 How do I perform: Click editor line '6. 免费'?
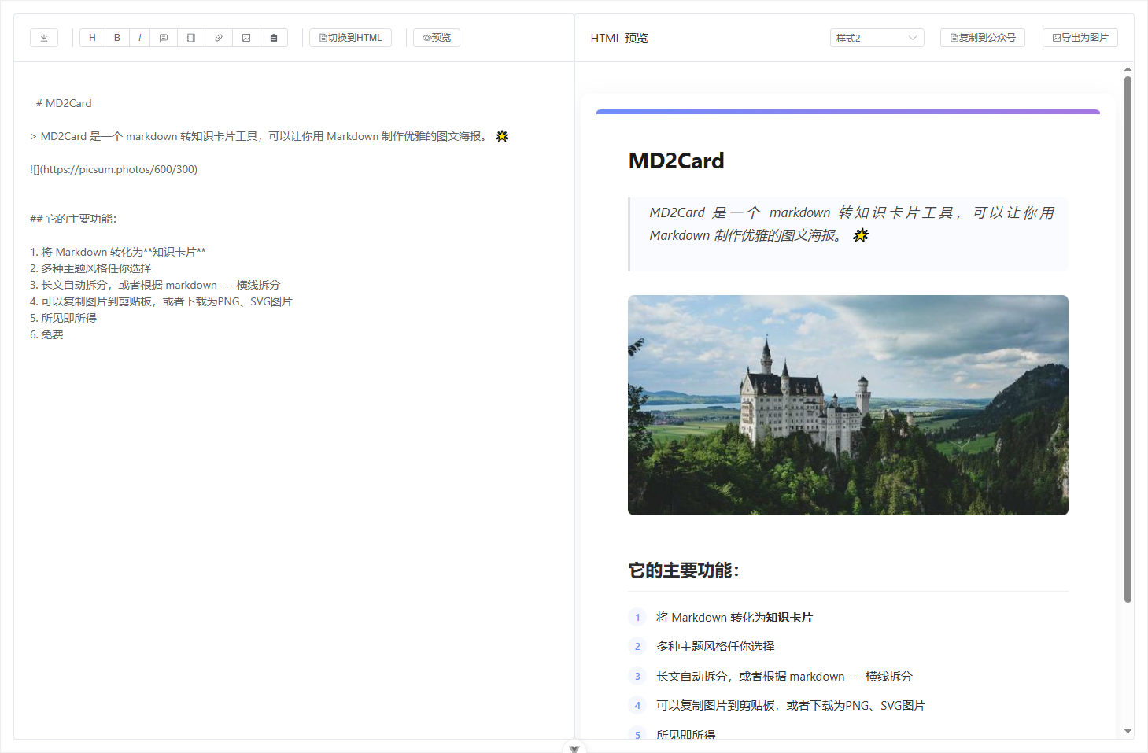pos(46,334)
